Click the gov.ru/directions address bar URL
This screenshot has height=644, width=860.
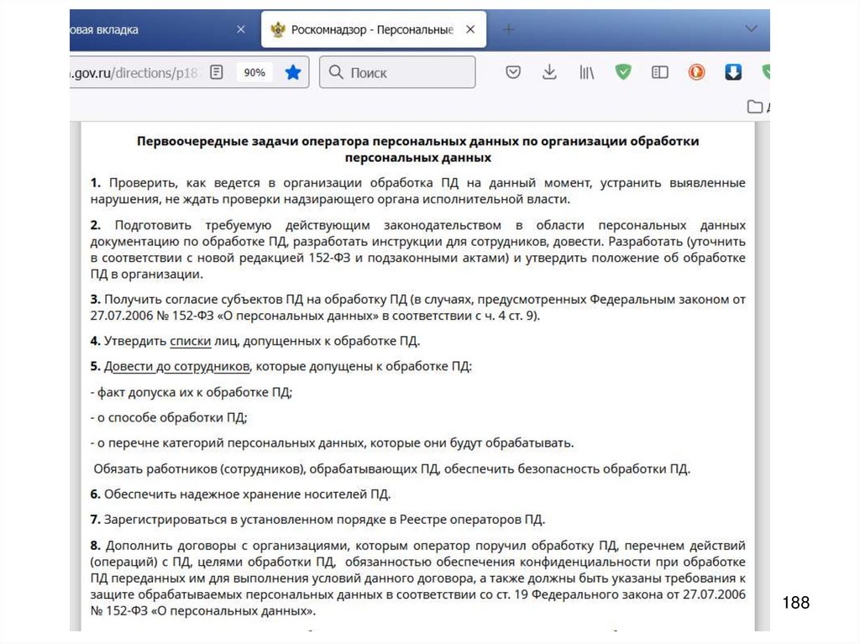click(x=135, y=73)
